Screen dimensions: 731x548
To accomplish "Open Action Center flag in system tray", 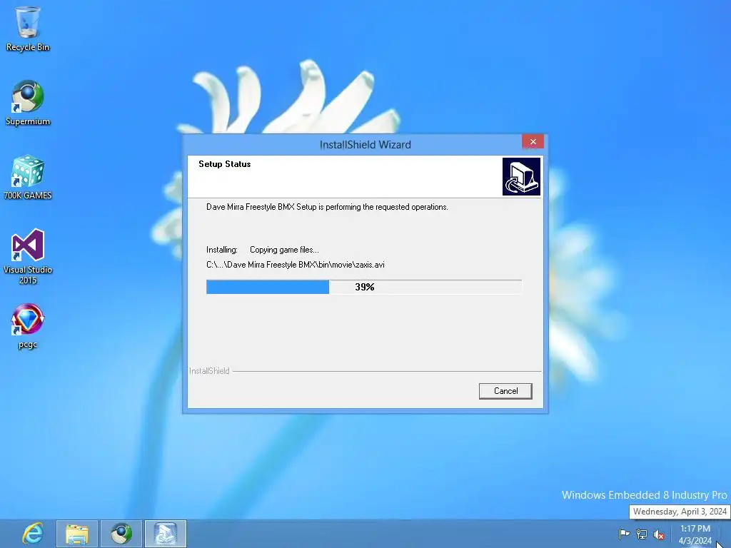I will (624, 534).
